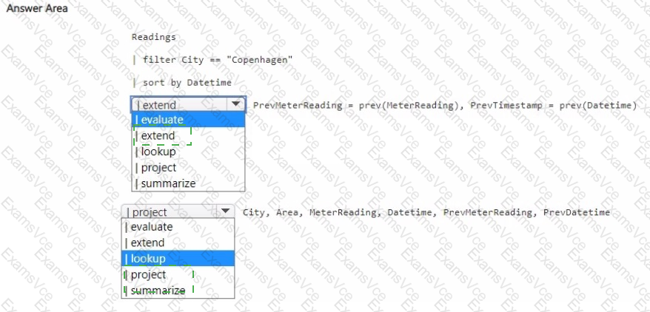Open the second dropdown arrow beside project
The width and height of the screenshot is (650, 312).
pyautogui.click(x=225, y=211)
